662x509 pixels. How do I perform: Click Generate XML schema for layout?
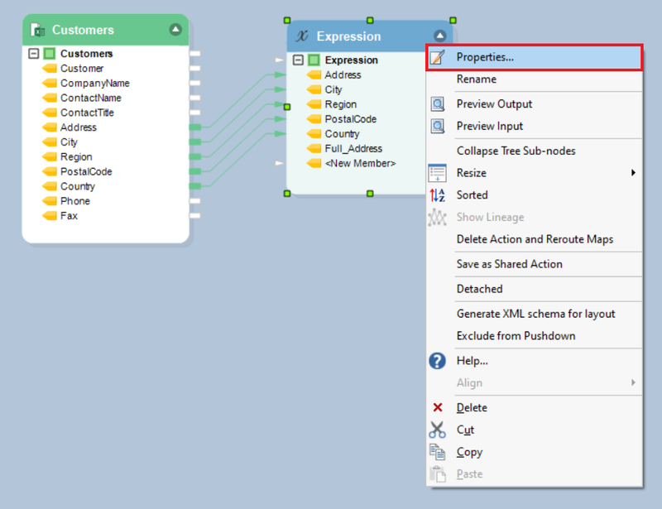point(535,314)
